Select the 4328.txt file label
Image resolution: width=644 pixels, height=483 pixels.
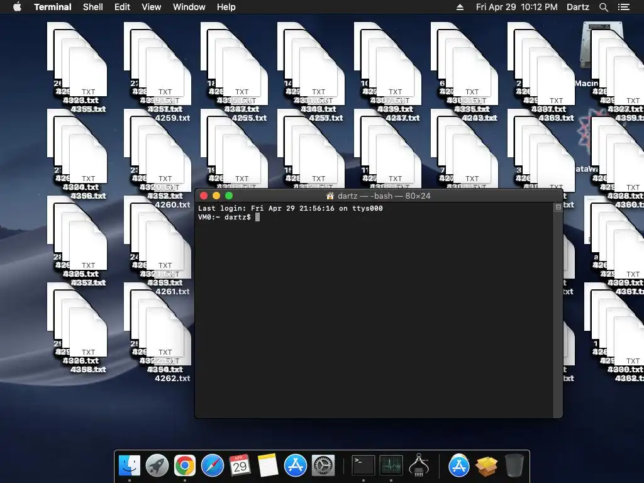[x=626, y=196]
